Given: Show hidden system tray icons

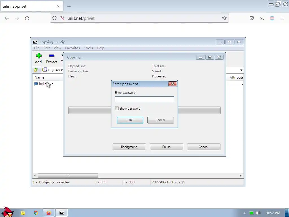Looking at the screenshot, I should point(244,213).
